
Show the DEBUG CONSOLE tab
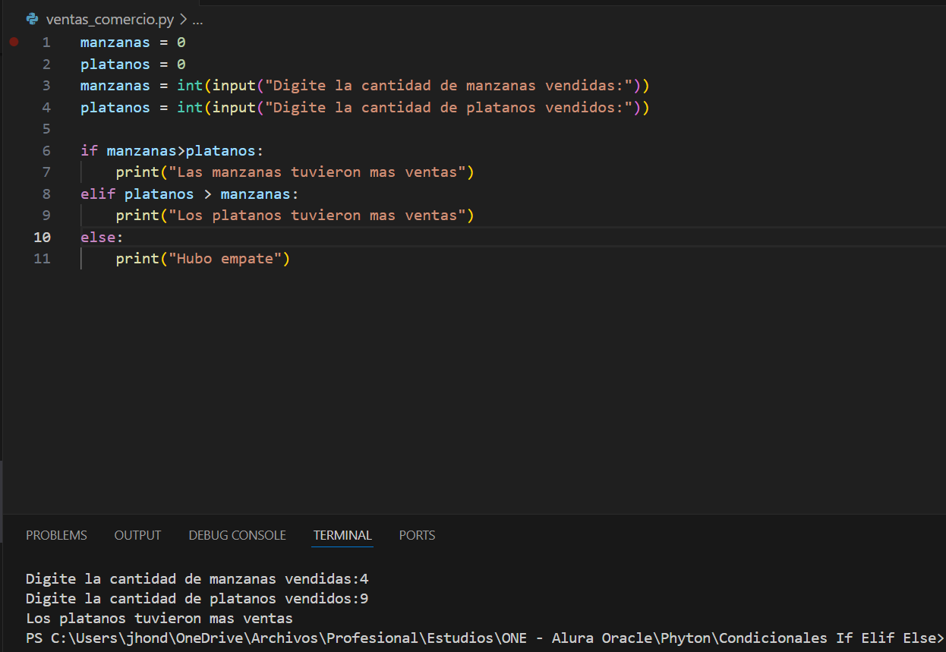(237, 535)
